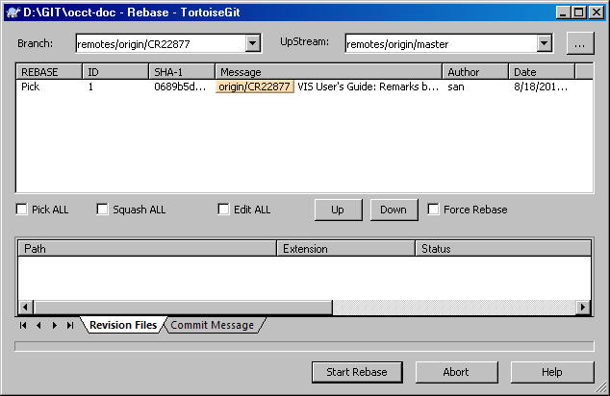This screenshot has width=610, height=396.
Task: Maximize the Rebase dialog window
Action: 579,12
